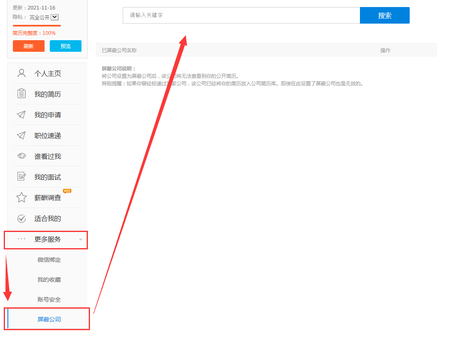Select 适合我的 in the sidebar
Screen dimensions: 452x343
pyautogui.click(x=48, y=219)
